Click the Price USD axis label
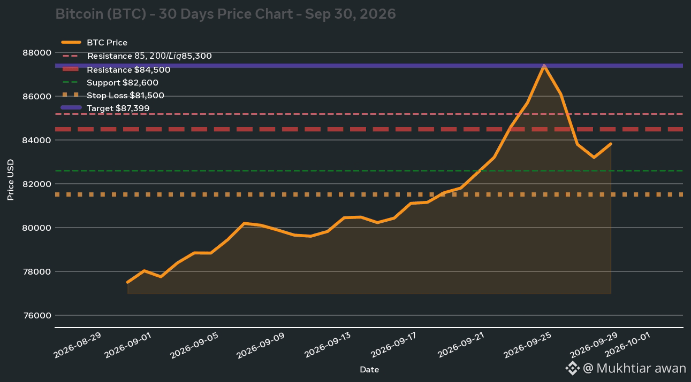This screenshot has height=382, width=691. click(x=11, y=180)
